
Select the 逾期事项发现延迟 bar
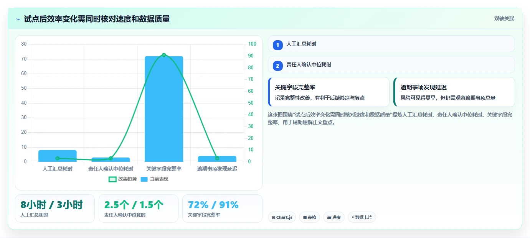point(217,159)
